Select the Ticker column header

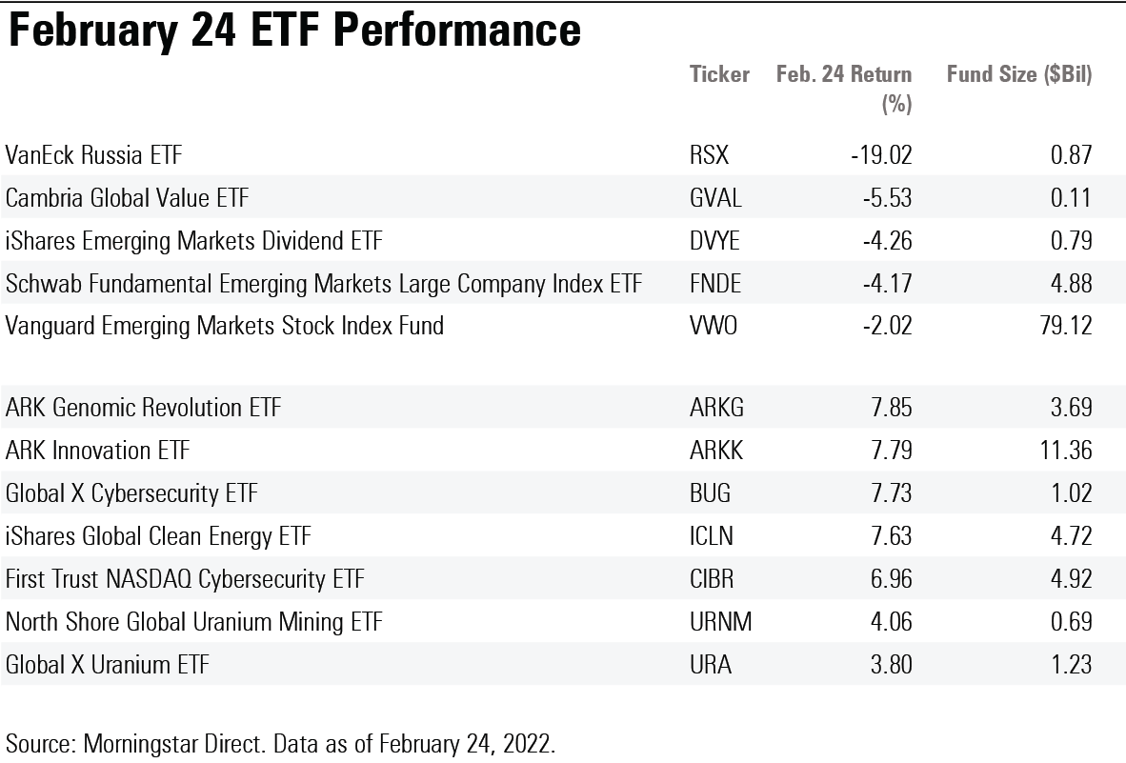tap(719, 74)
